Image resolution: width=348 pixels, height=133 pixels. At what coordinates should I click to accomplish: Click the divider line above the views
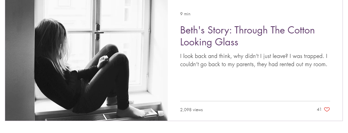(255, 101)
